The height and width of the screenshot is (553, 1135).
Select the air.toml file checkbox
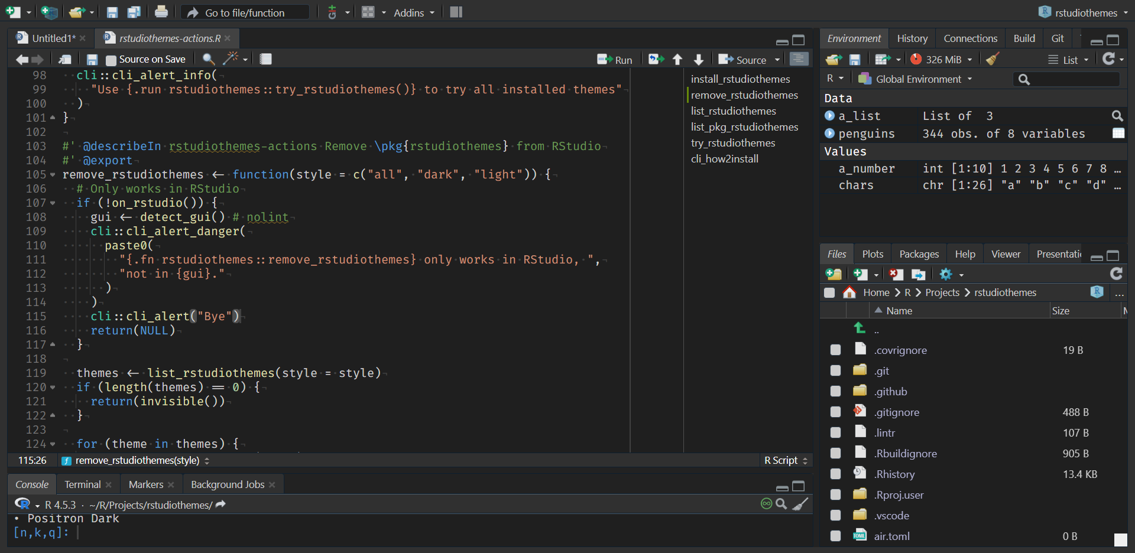click(835, 536)
